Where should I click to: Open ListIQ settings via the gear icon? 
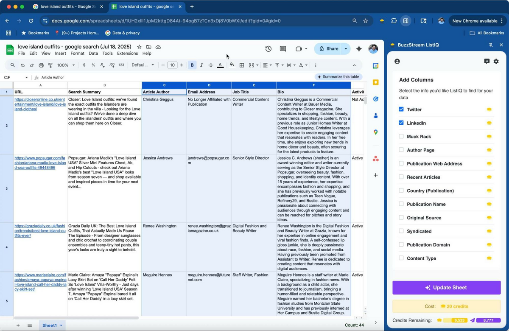(496, 61)
